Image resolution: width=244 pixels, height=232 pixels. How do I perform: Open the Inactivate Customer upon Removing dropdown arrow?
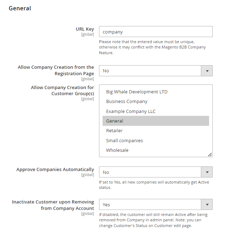pos(207,205)
